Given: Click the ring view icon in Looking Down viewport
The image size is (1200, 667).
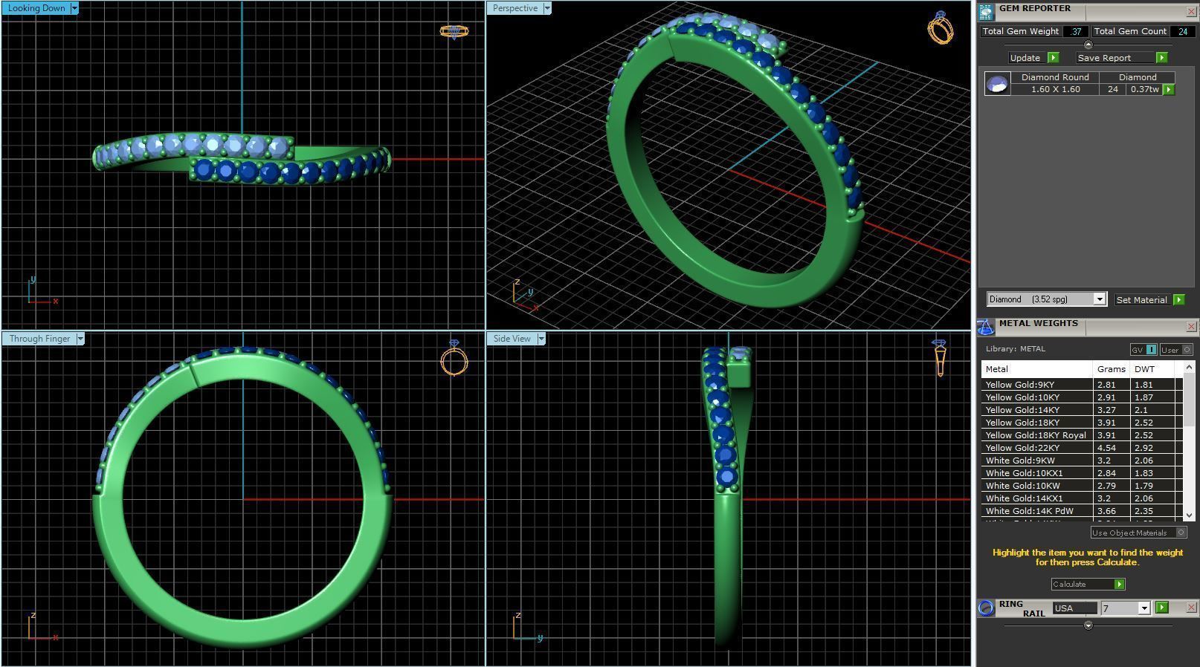Looking at the screenshot, I should pyautogui.click(x=454, y=32).
